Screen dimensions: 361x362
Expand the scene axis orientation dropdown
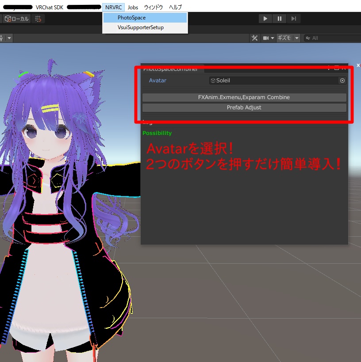pos(9,38)
